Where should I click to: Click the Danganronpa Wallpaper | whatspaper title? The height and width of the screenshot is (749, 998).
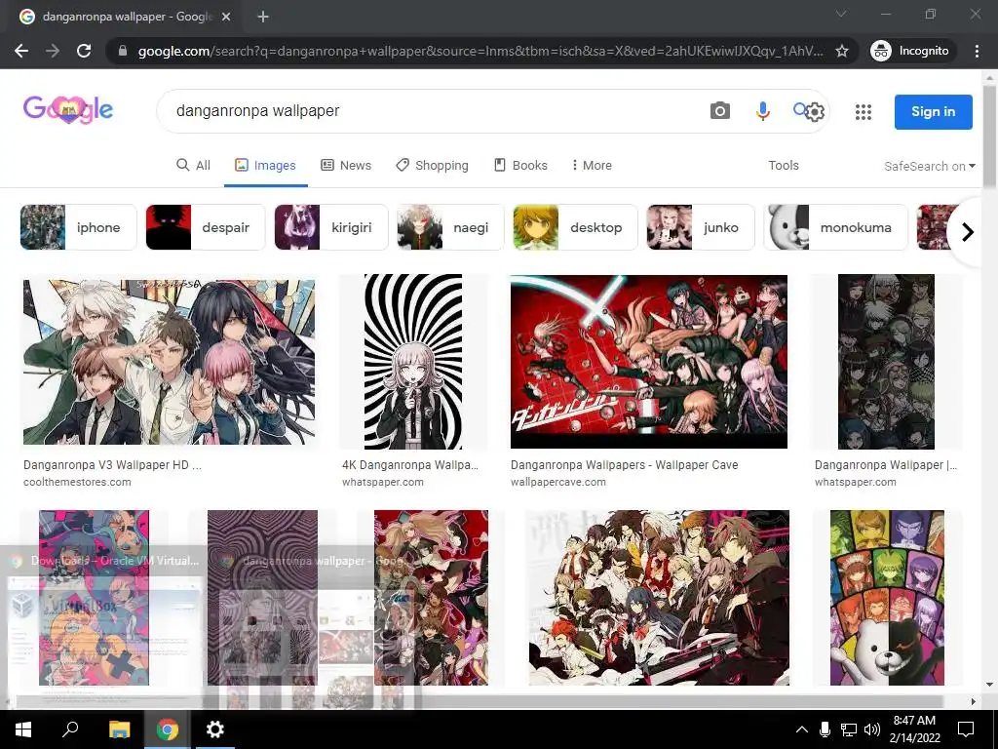point(885,465)
